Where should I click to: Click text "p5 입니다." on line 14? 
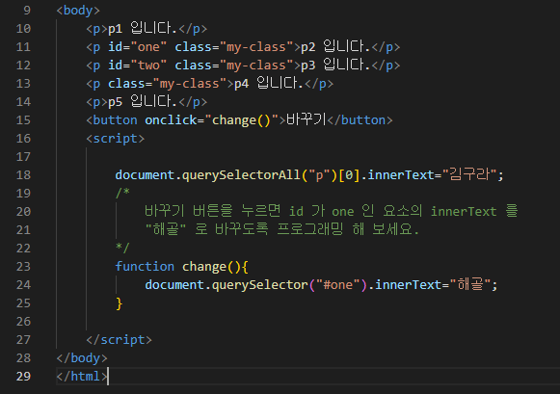point(142,101)
